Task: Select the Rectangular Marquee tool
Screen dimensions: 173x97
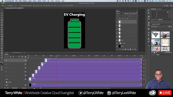Action: click(2, 13)
